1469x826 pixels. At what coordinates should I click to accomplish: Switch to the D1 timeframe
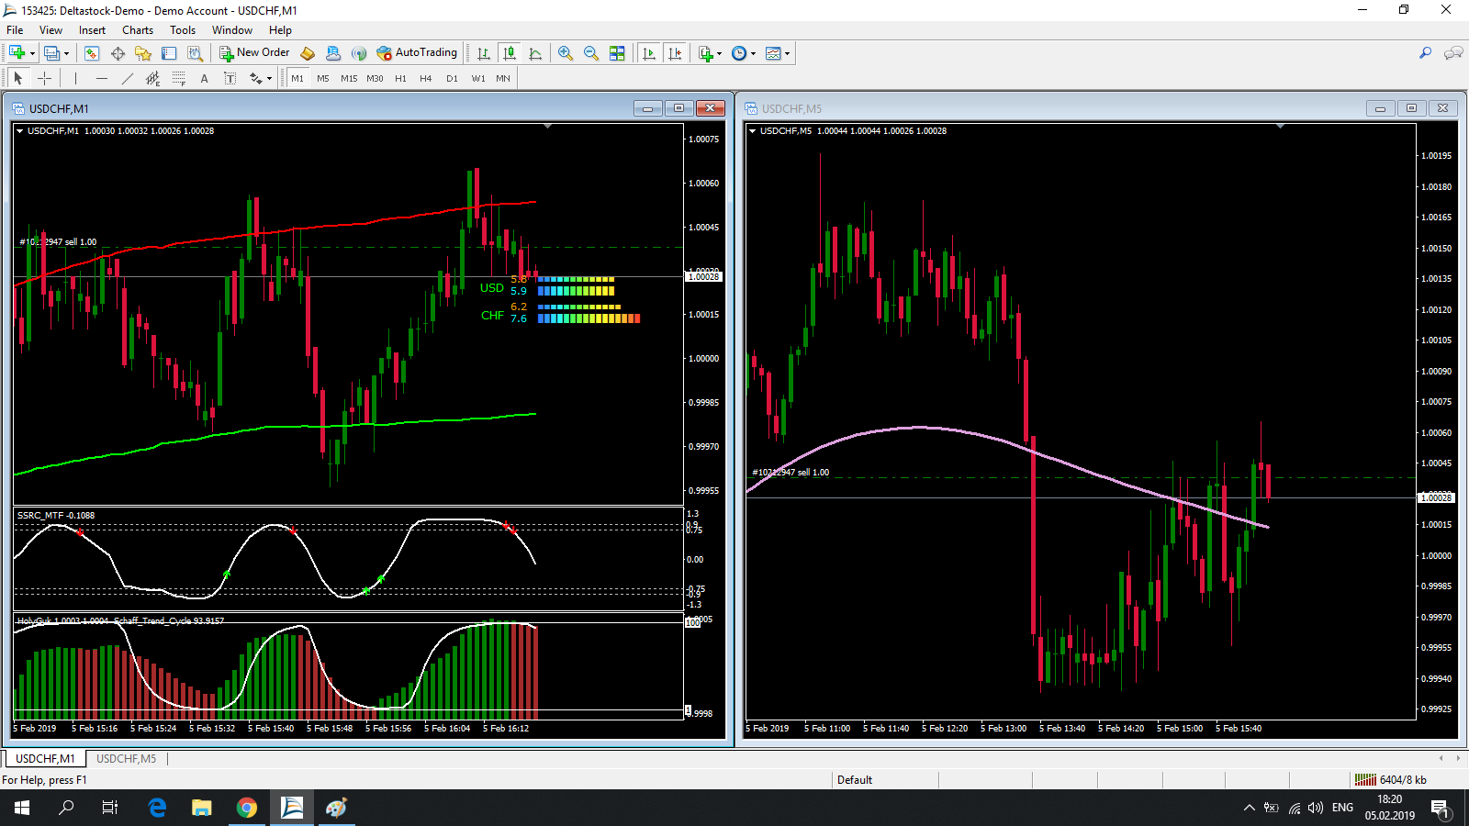[452, 78]
